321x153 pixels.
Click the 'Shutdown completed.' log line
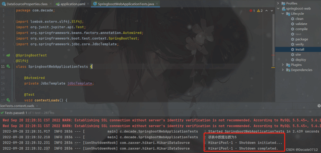tap(243, 148)
